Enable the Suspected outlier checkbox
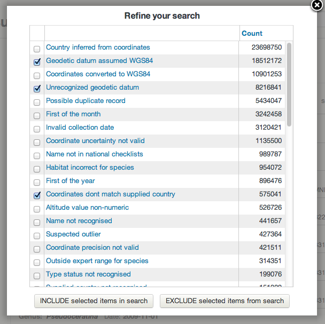This screenshot has height=324, width=325. pyautogui.click(x=37, y=235)
